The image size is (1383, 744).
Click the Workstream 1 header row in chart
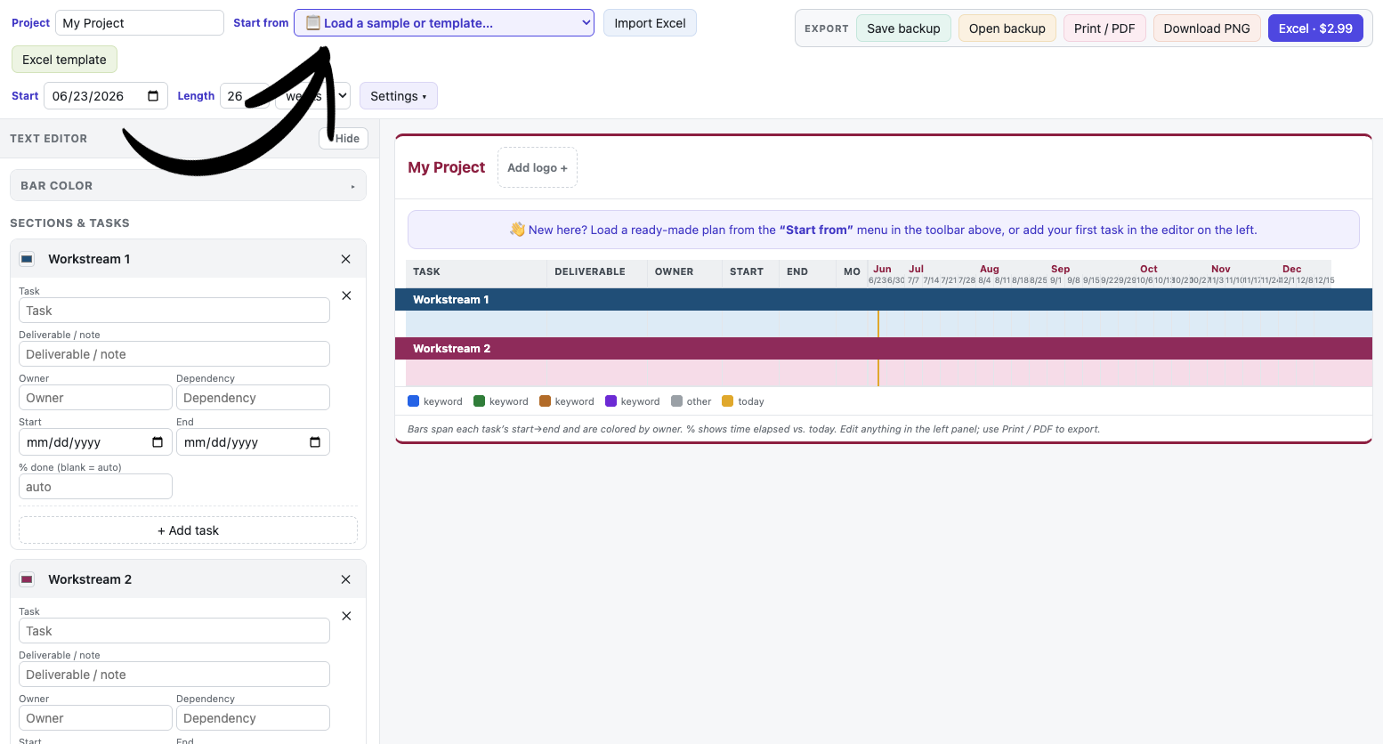click(884, 300)
